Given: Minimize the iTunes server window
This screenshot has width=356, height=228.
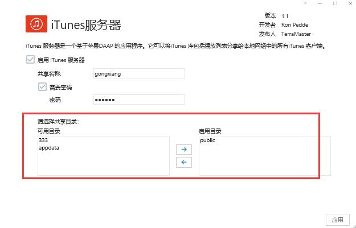Looking at the screenshot, I should tap(318, 3).
